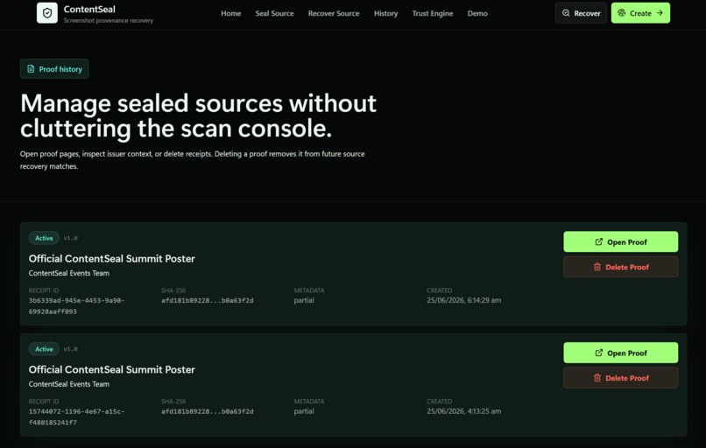Click trash icon on 6:14:29 am proof
The image size is (706, 448).
pyautogui.click(x=597, y=267)
